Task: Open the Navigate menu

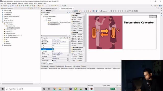Action: coord(21,4)
